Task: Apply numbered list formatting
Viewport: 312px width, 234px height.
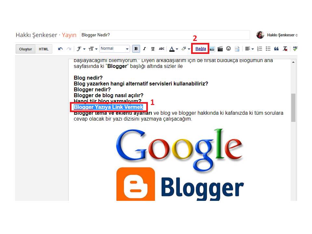Action: tap(259, 49)
